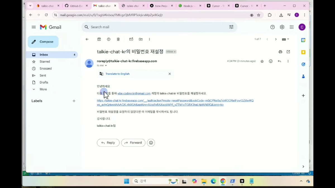Click the Reply button
Viewport: 335px width, 188px height.
point(108,143)
